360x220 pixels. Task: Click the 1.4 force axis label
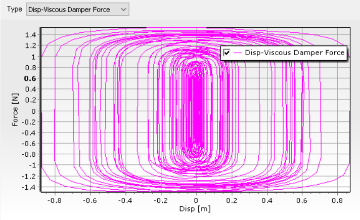coord(30,35)
